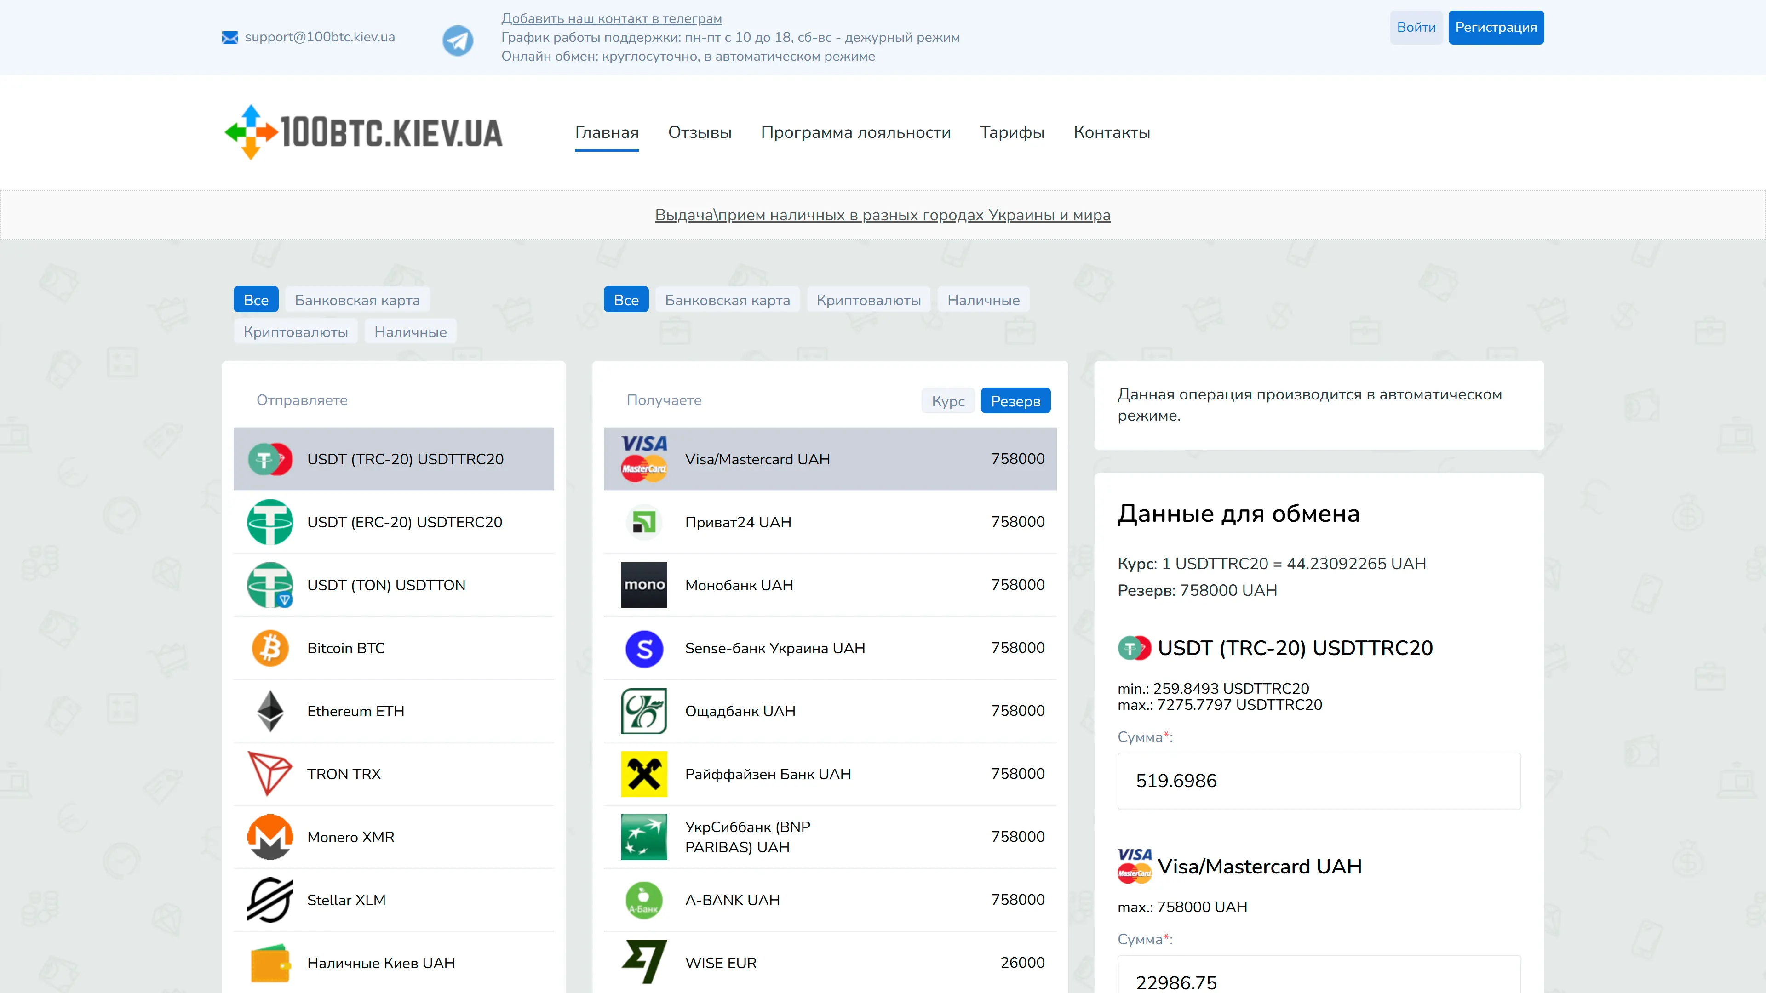This screenshot has width=1766, height=993.
Task: Click the email envelope icon
Action: pyautogui.click(x=229, y=38)
